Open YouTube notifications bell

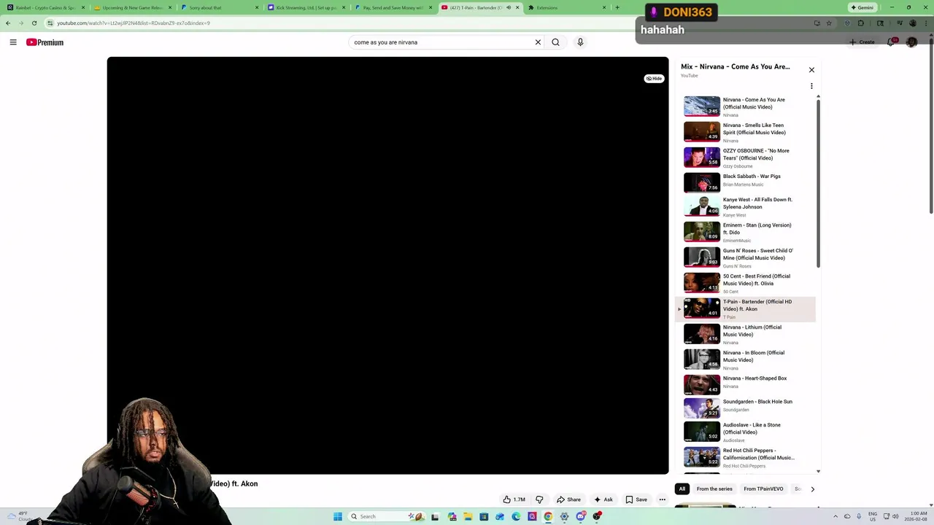(891, 42)
